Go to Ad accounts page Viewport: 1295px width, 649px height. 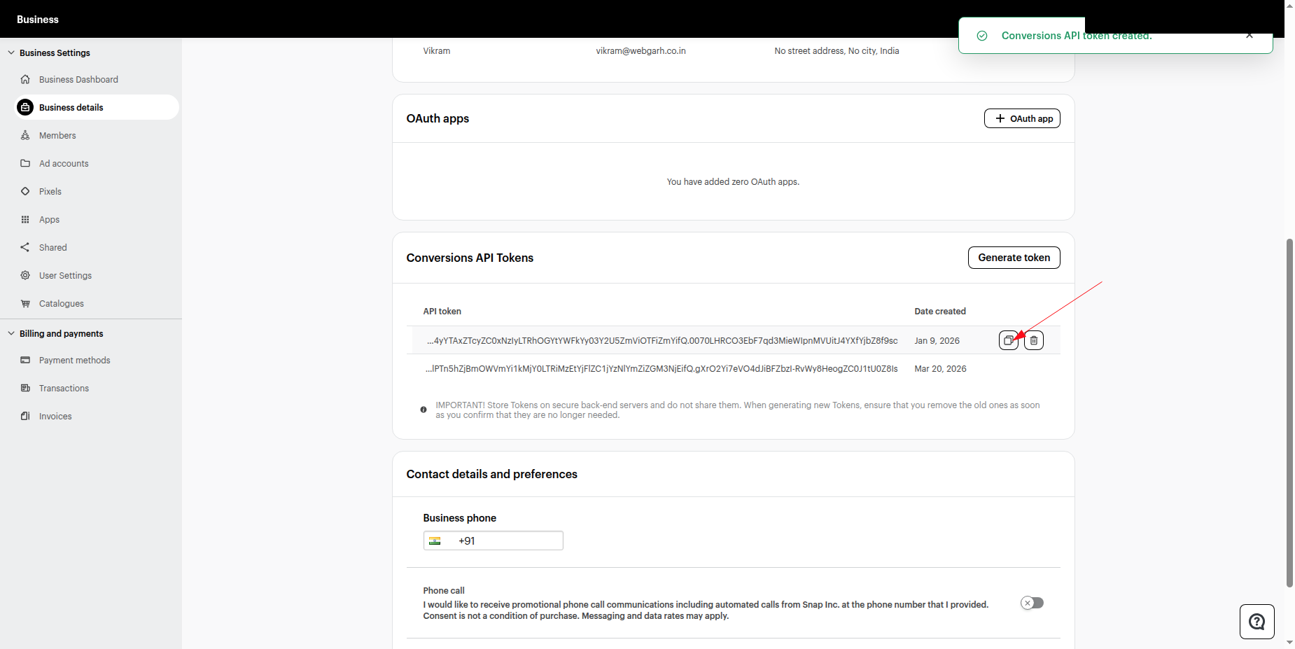[64, 163]
